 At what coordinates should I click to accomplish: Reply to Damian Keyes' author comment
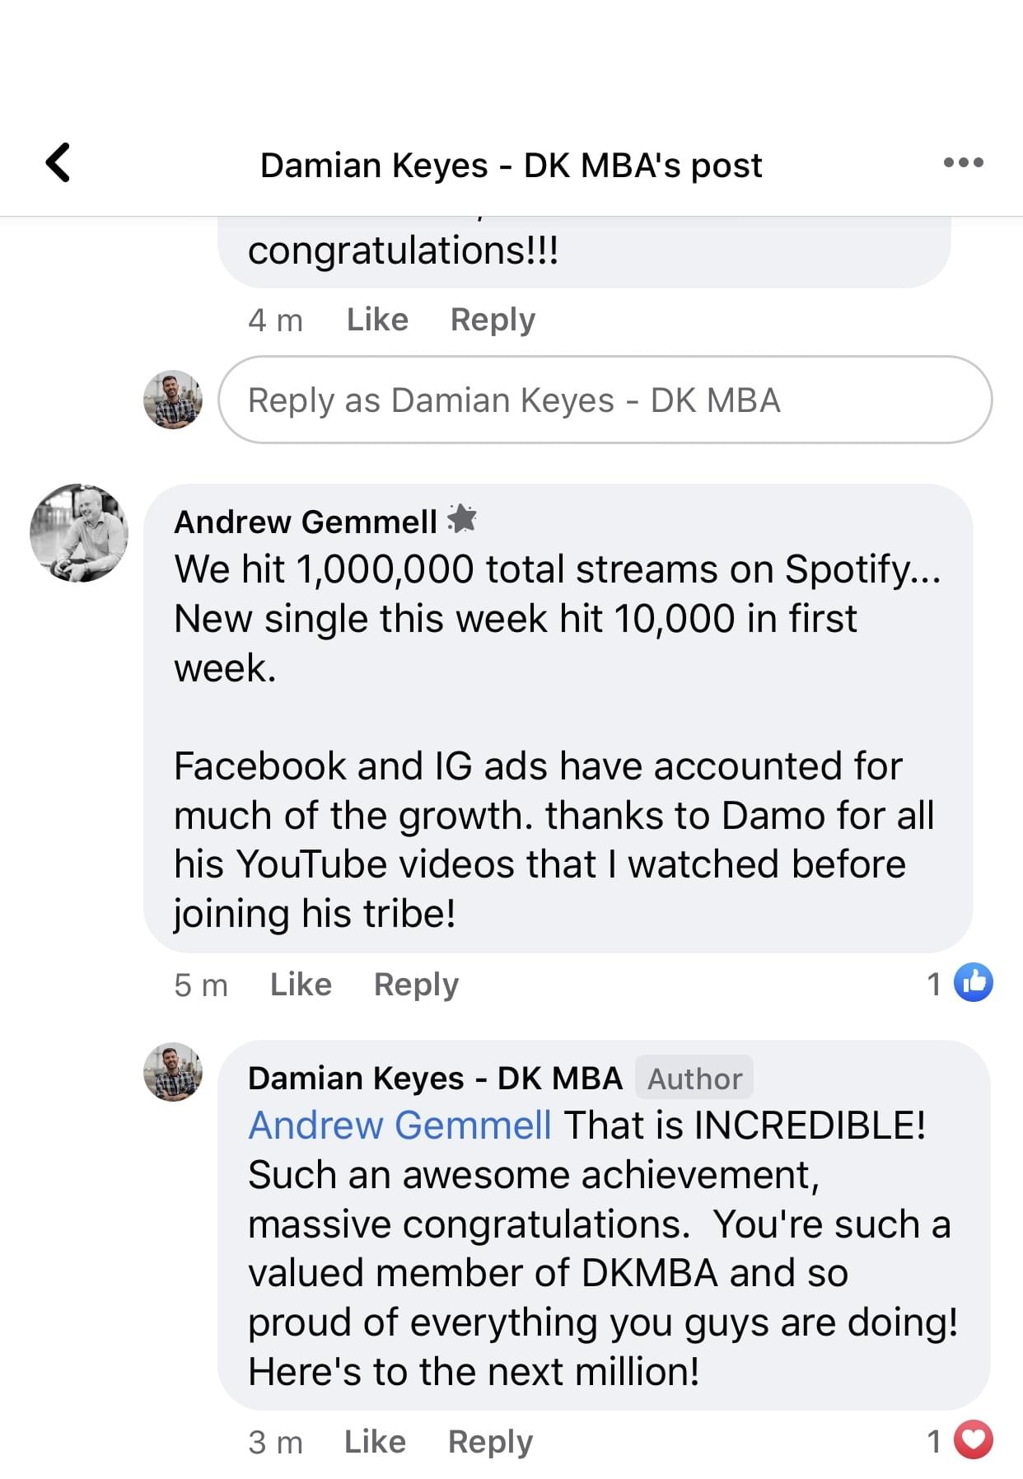pos(490,1442)
